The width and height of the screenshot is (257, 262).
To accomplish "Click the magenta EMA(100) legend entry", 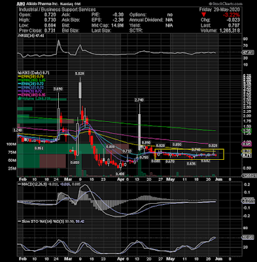I will point(31,95).
